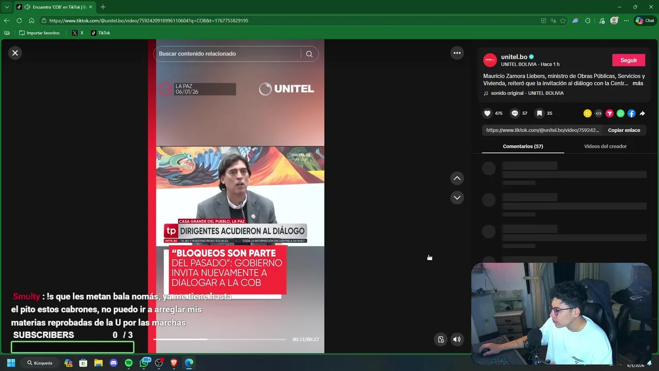The height and width of the screenshot is (371, 659).
Task: Open the video's three-dots options menu
Action: (x=457, y=53)
